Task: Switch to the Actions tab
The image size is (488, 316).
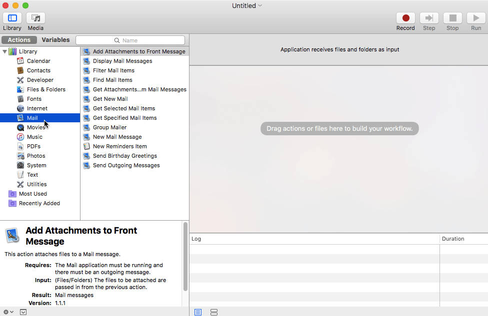Action: (x=19, y=40)
